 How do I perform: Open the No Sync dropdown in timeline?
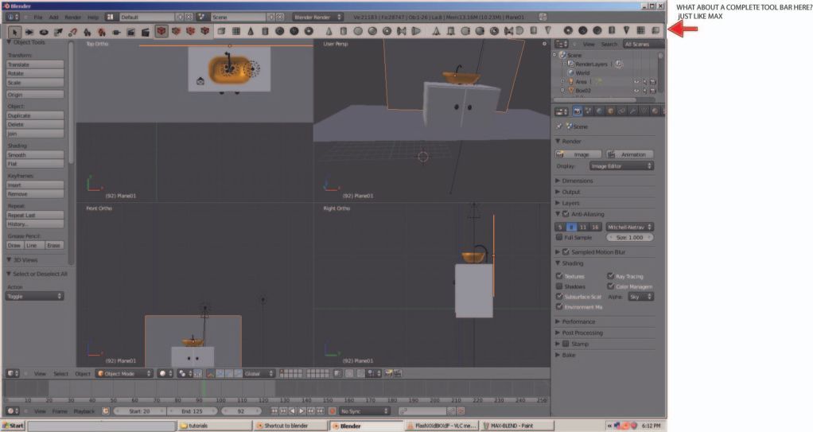[364, 411]
